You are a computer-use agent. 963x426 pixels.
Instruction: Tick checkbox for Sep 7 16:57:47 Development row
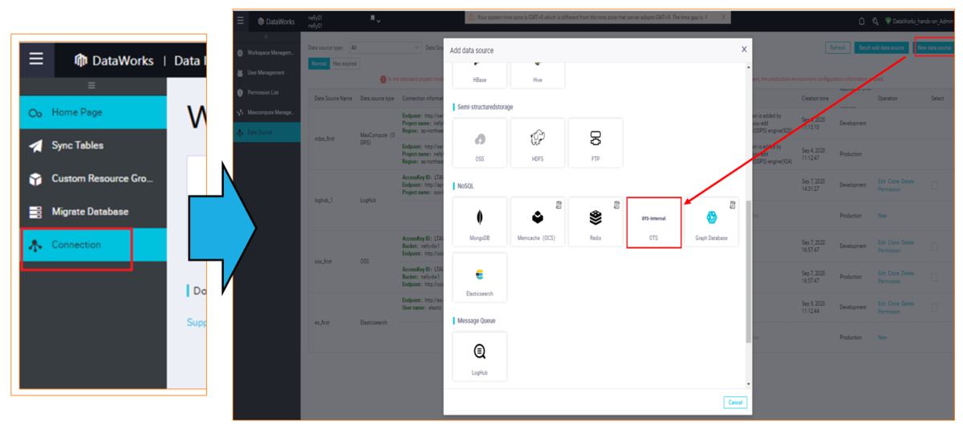[x=935, y=245]
